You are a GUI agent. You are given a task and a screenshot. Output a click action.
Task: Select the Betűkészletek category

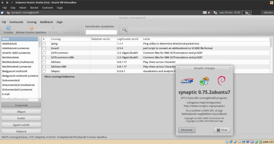20,57
